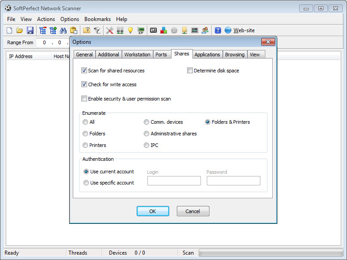The image size is (347, 260).
Task: Click the globe icon beside Web-site
Action: tap(228, 30)
